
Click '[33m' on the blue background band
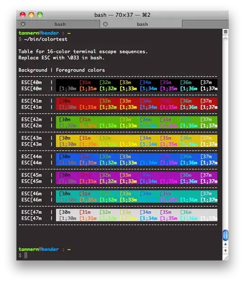(125, 157)
